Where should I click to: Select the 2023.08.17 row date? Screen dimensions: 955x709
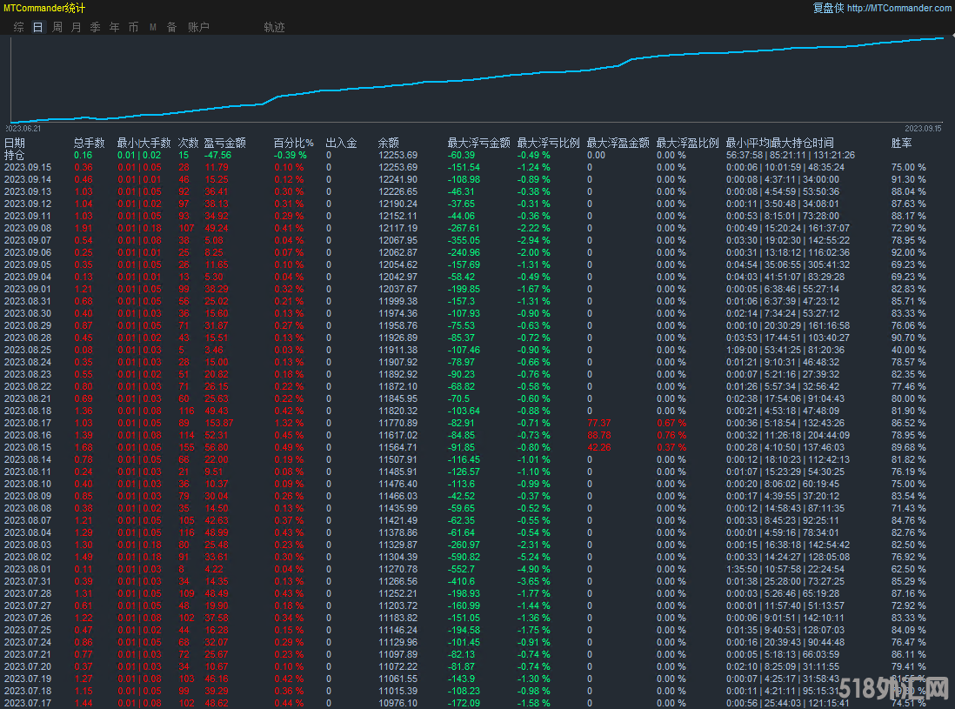coord(28,423)
